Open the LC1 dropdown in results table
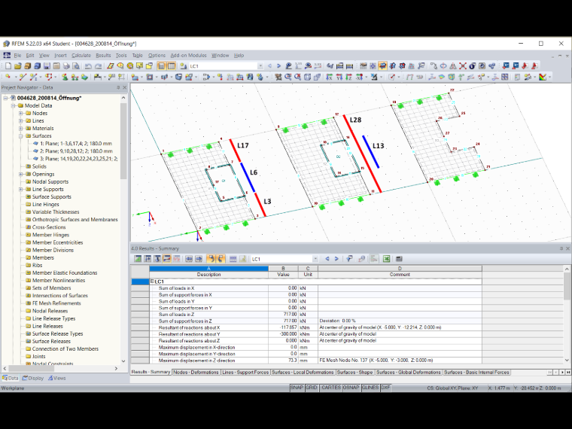Image resolution: width=572 pixels, height=429 pixels. click(x=315, y=259)
